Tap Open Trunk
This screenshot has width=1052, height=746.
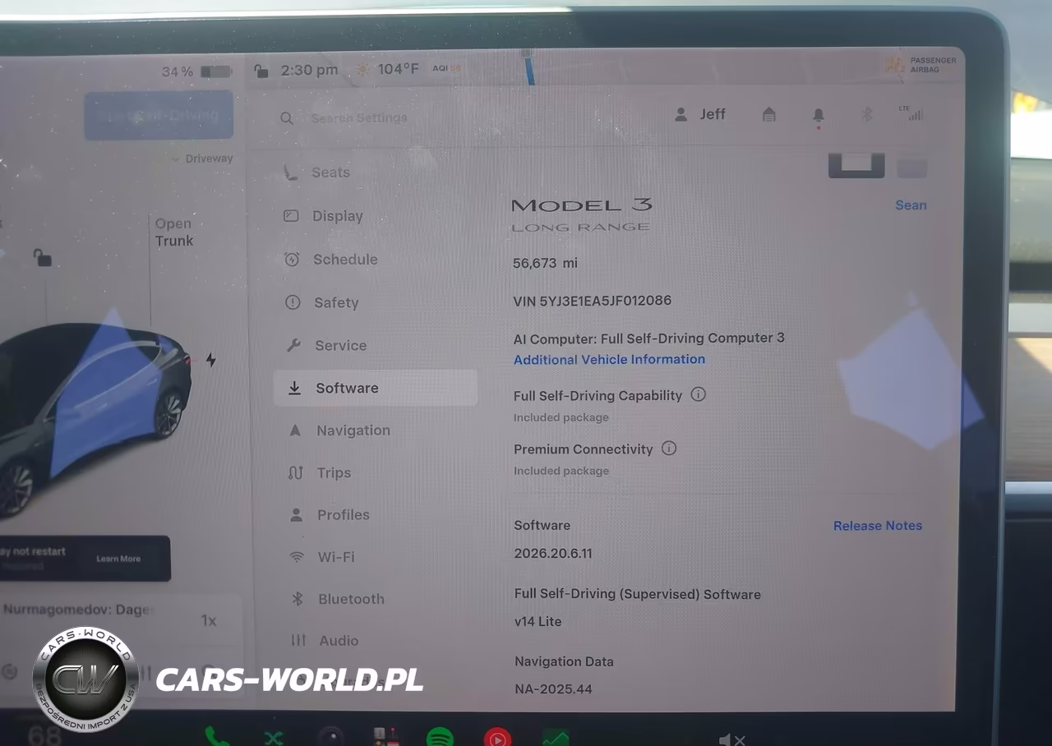click(174, 232)
